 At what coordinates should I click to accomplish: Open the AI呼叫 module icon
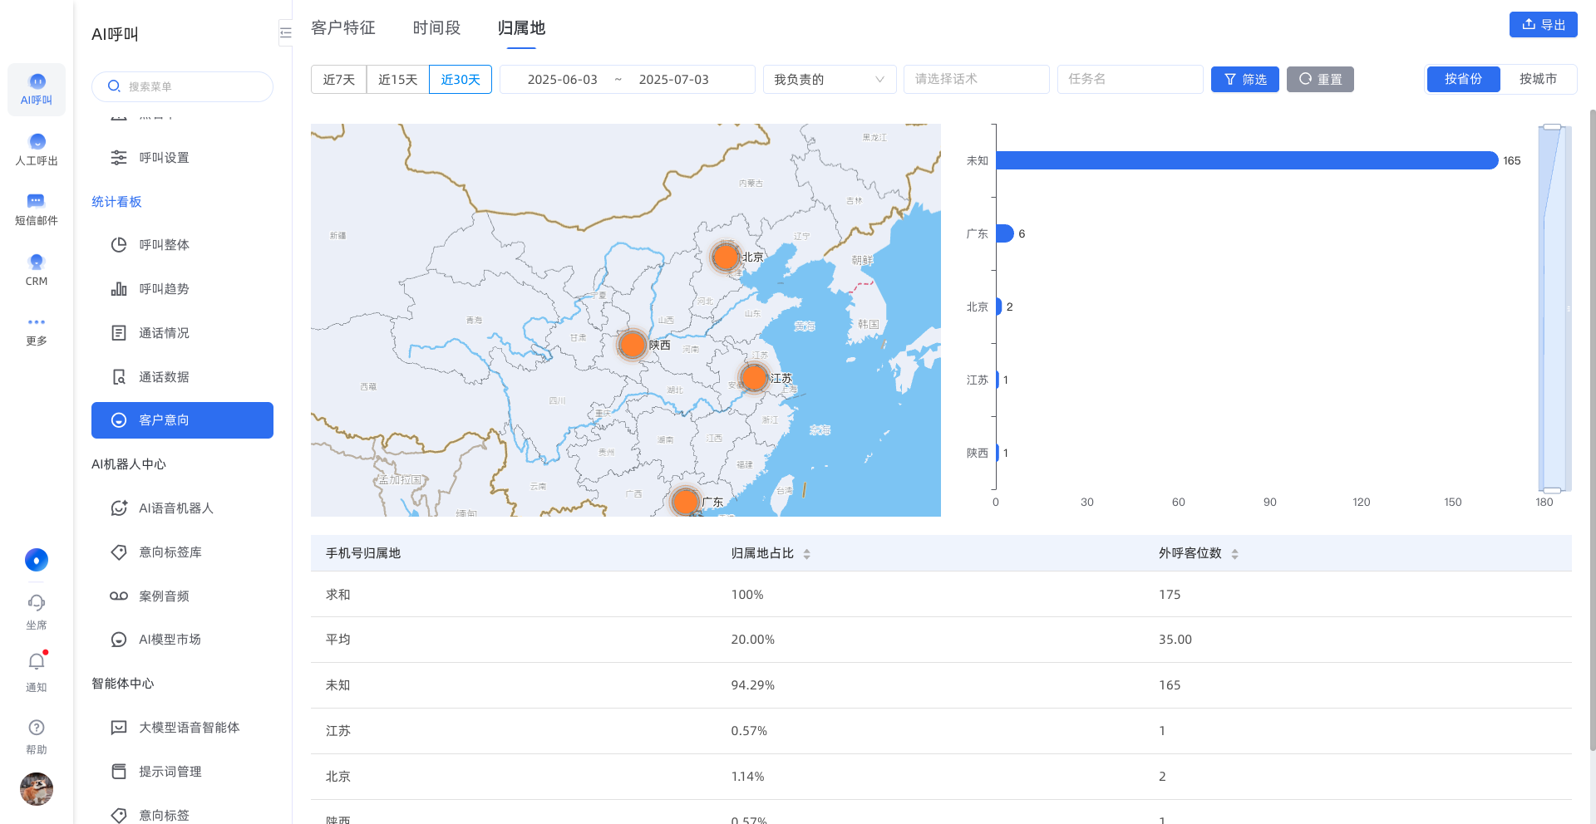37,81
